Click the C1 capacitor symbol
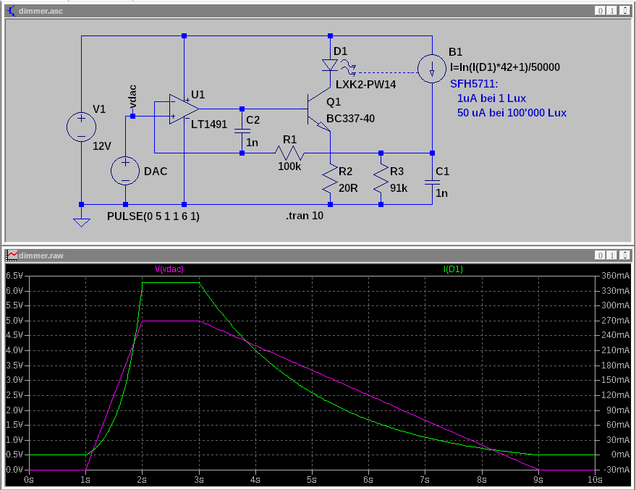The height and width of the screenshot is (490, 636). (x=432, y=182)
